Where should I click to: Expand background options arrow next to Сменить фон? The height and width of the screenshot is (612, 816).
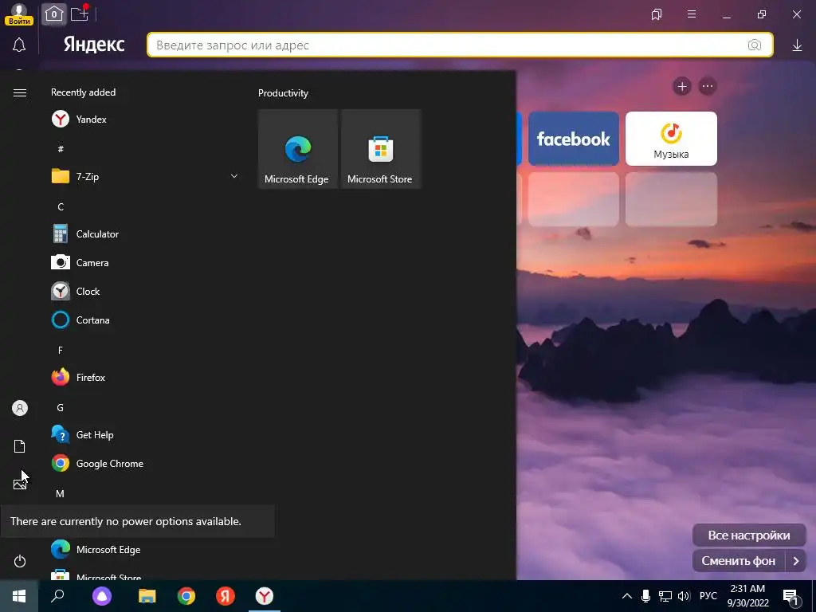pyautogui.click(x=796, y=561)
